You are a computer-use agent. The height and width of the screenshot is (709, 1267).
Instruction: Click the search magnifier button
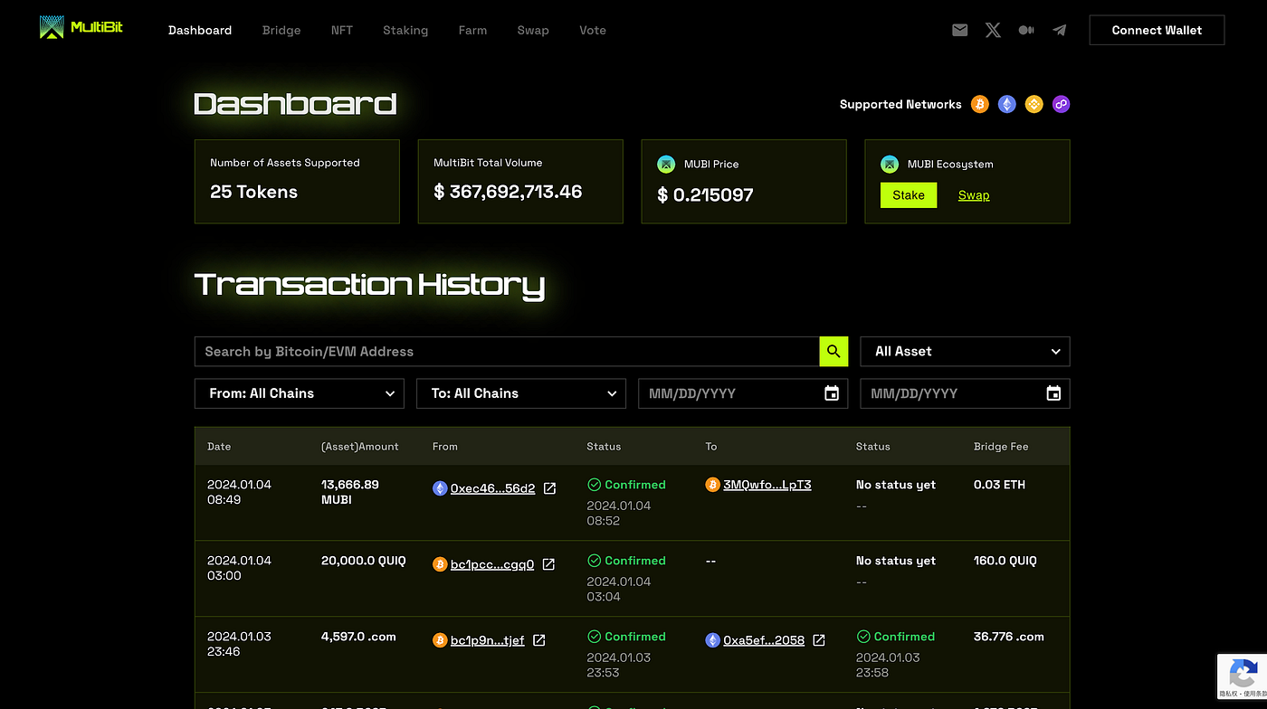click(834, 352)
